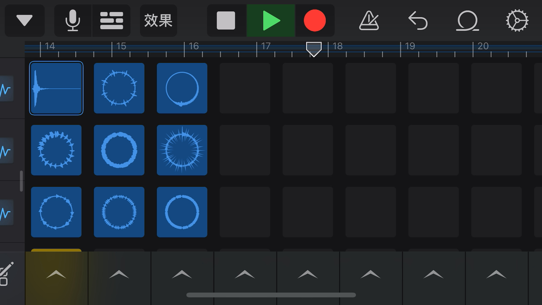
Task: Open the navigation dropdown triangle
Action: (24, 21)
